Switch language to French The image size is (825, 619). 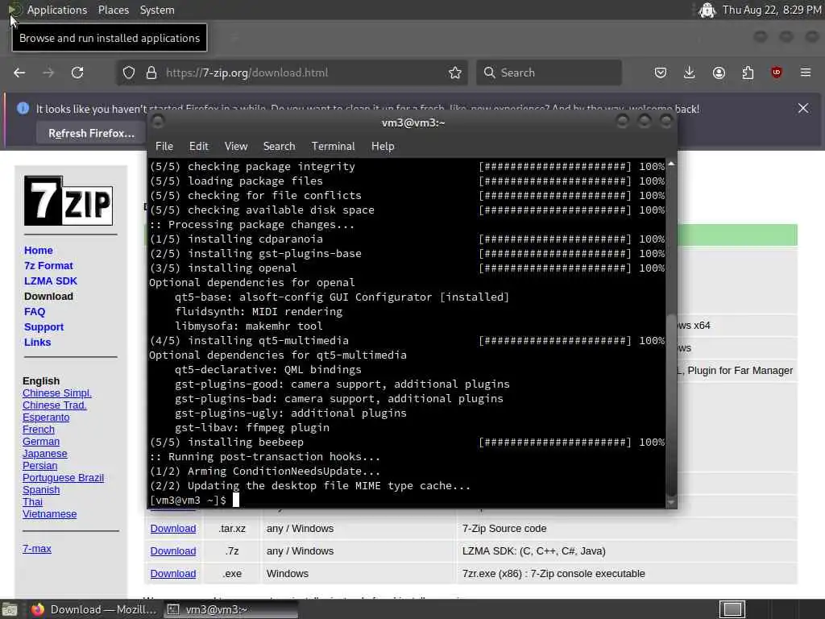pyautogui.click(x=39, y=430)
